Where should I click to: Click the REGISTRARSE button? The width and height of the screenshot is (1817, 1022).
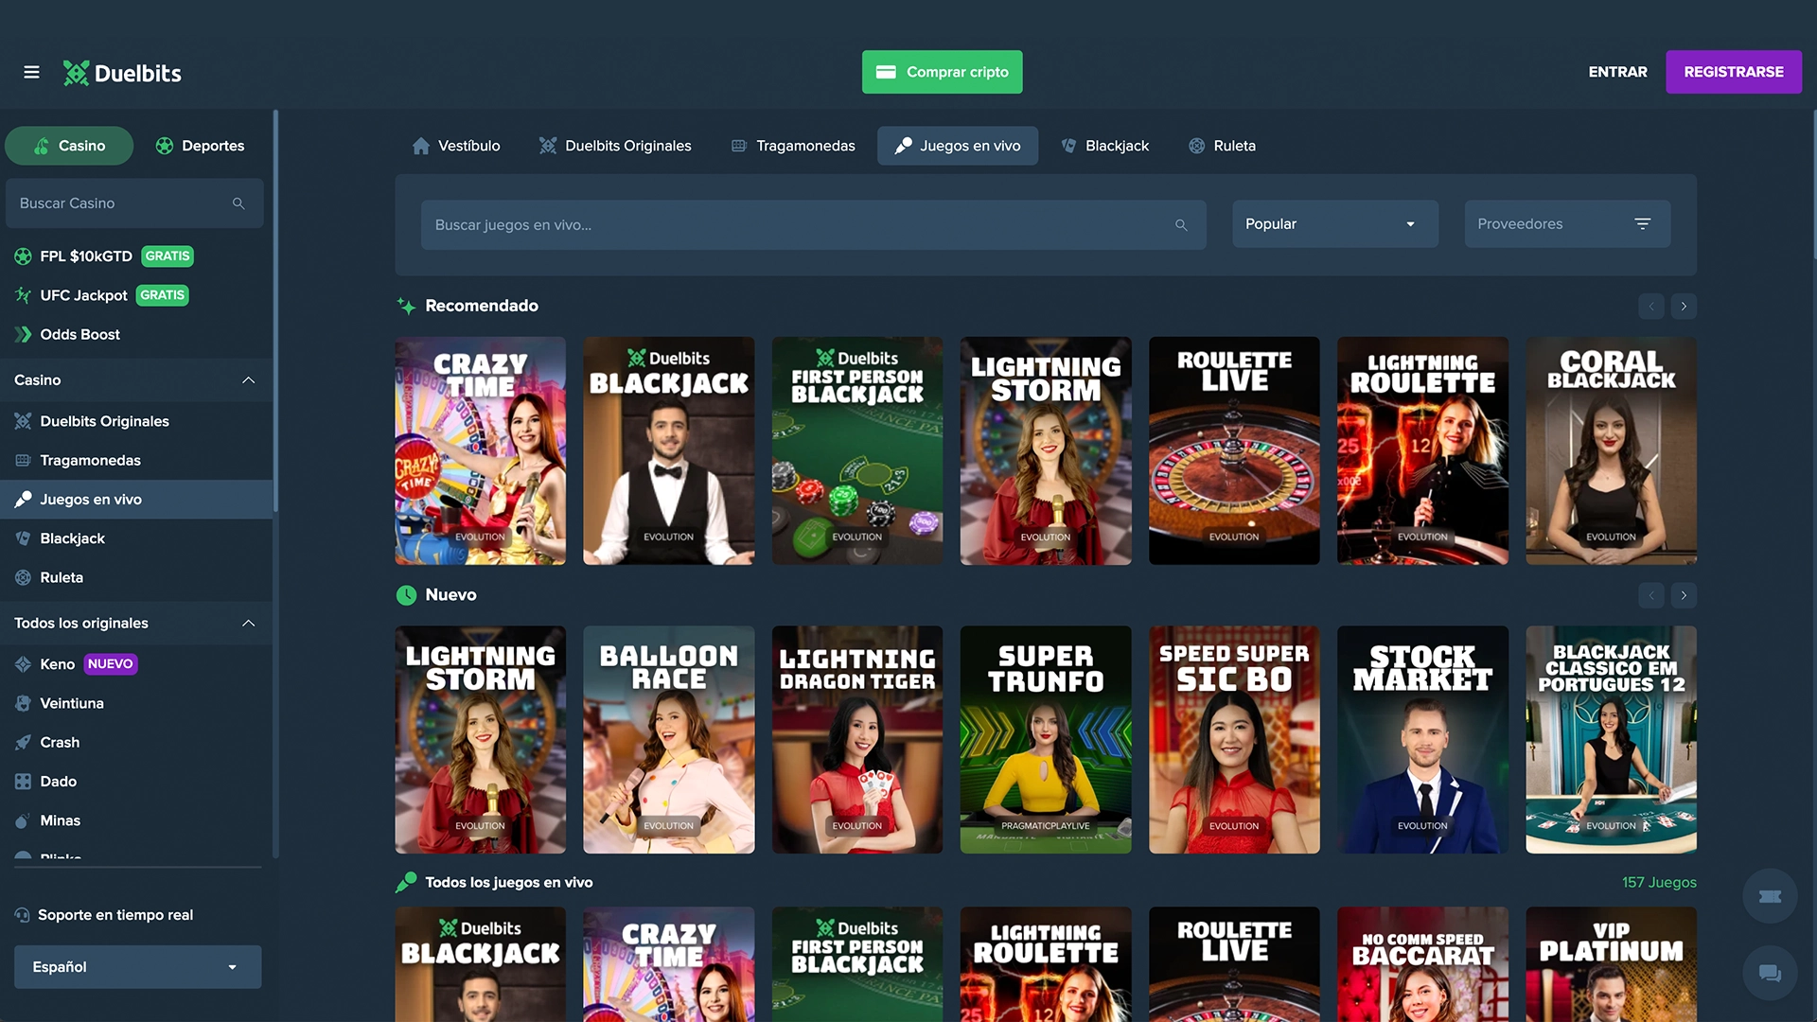(1734, 71)
